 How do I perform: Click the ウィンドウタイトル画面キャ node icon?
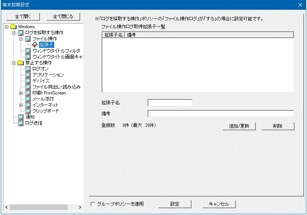(28, 57)
